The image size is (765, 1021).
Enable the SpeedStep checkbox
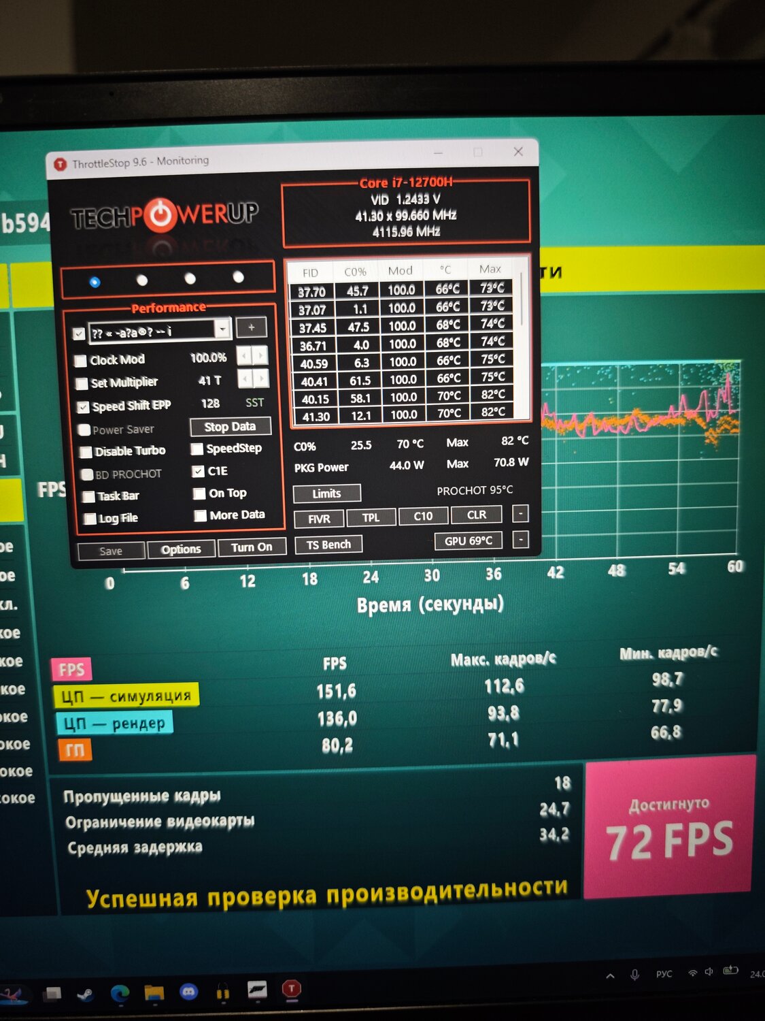click(x=197, y=449)
